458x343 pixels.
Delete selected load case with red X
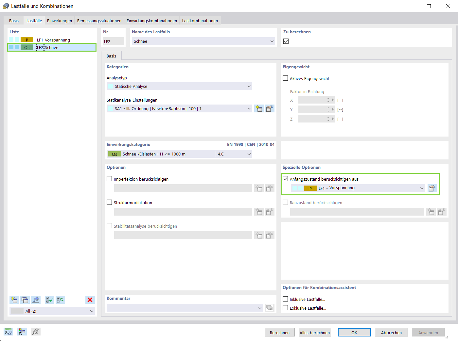click(90, 300)
